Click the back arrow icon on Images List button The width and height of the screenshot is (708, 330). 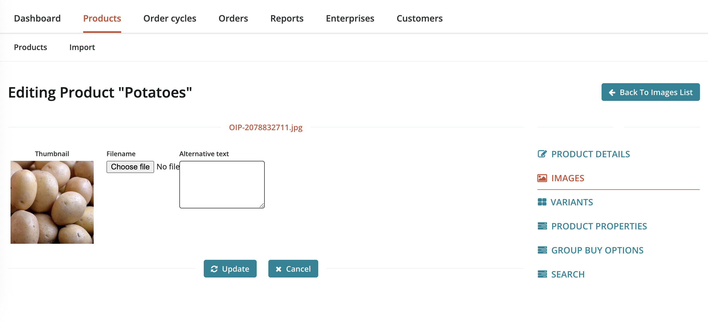pyautogui.click(x=612, y=92)
